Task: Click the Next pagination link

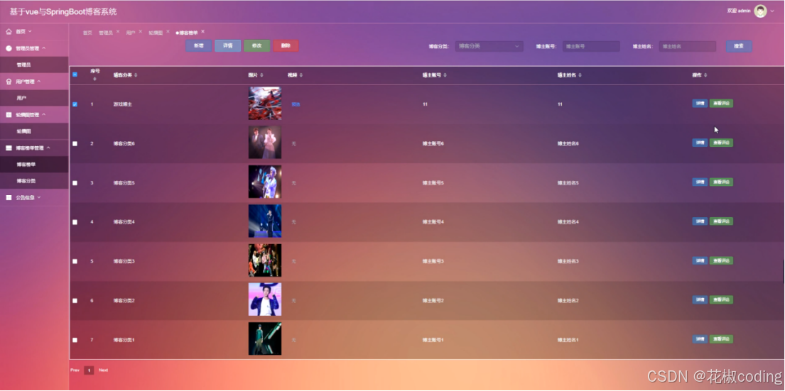Action: (103, 370)
